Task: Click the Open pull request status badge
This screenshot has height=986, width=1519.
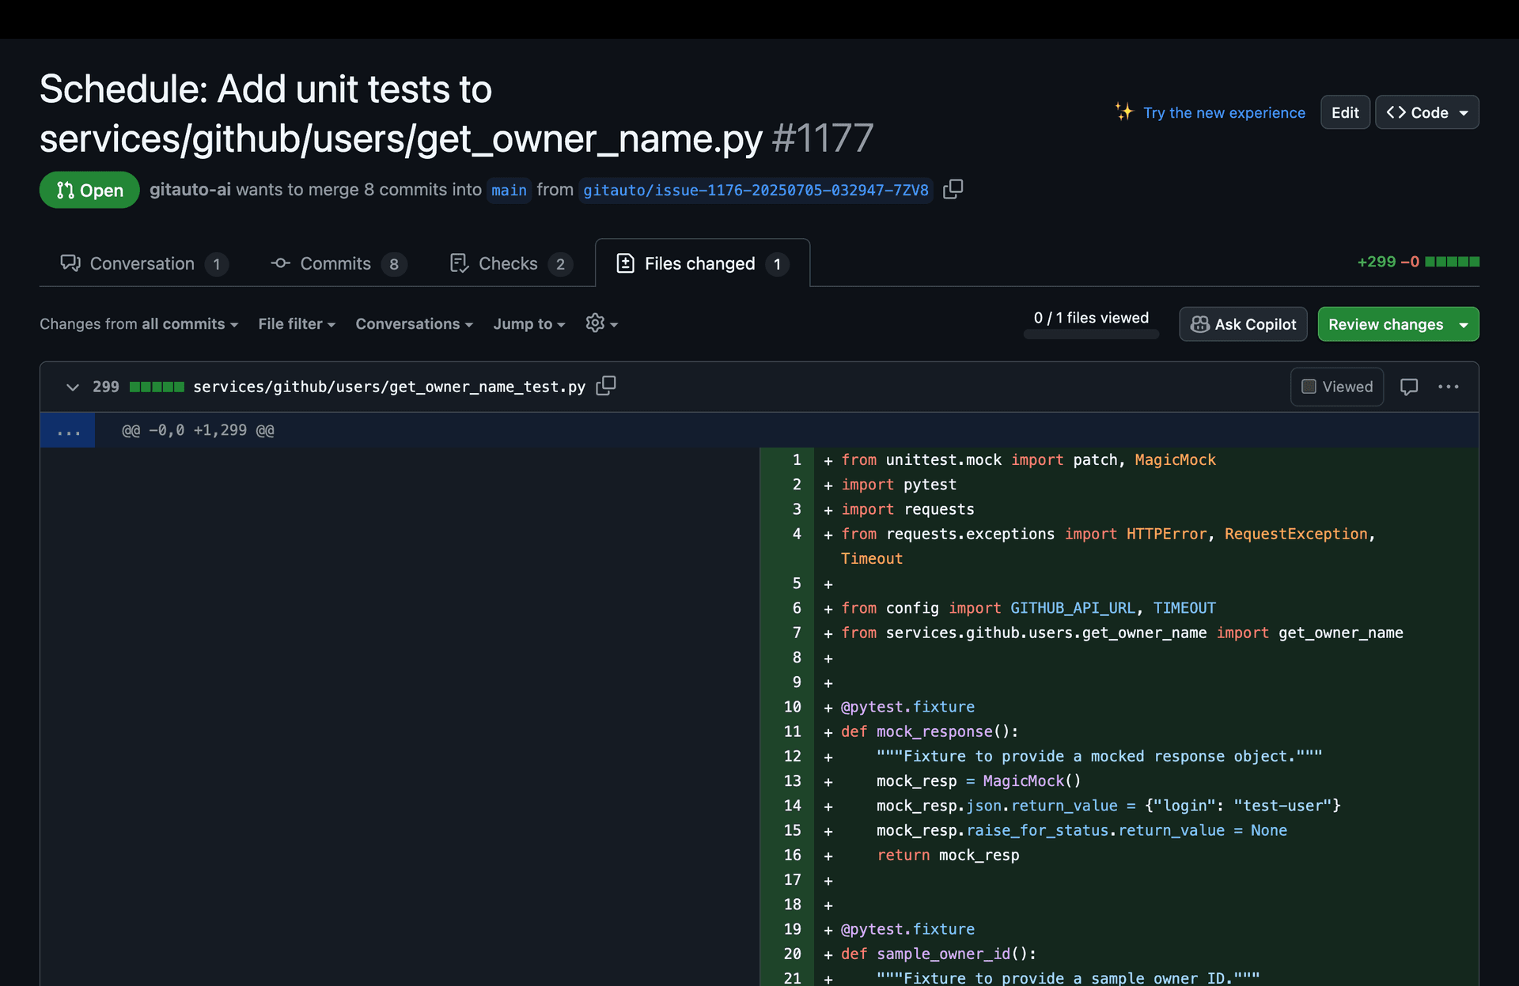Action: pos(89,190)
